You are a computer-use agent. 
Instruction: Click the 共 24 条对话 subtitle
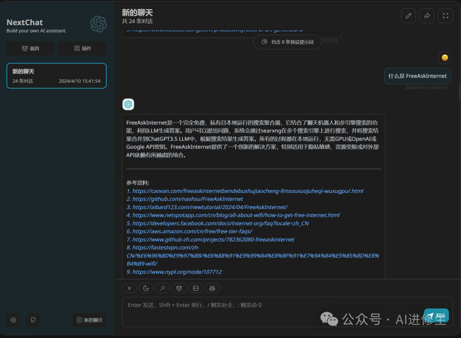tap(137, 21)
